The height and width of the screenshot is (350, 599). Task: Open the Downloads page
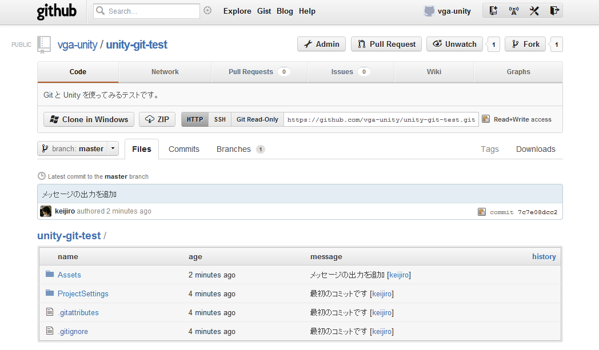coord(536,149)
